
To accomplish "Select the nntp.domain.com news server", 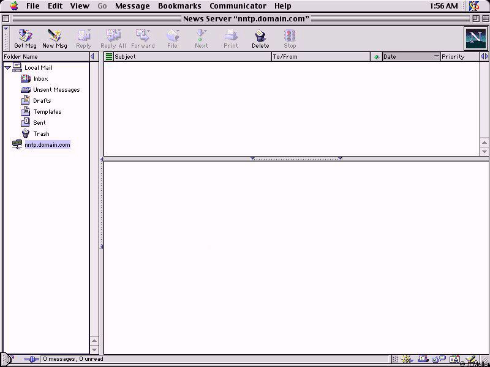I will [x=47, y=145].
